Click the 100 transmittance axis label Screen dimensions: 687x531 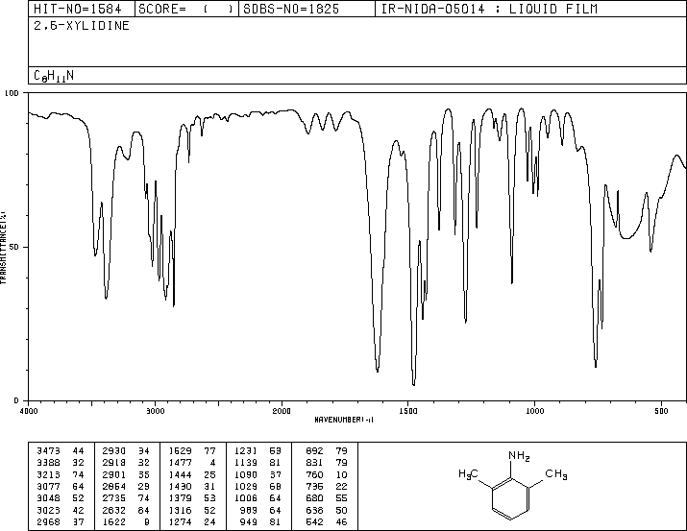[x=12, y=93]
